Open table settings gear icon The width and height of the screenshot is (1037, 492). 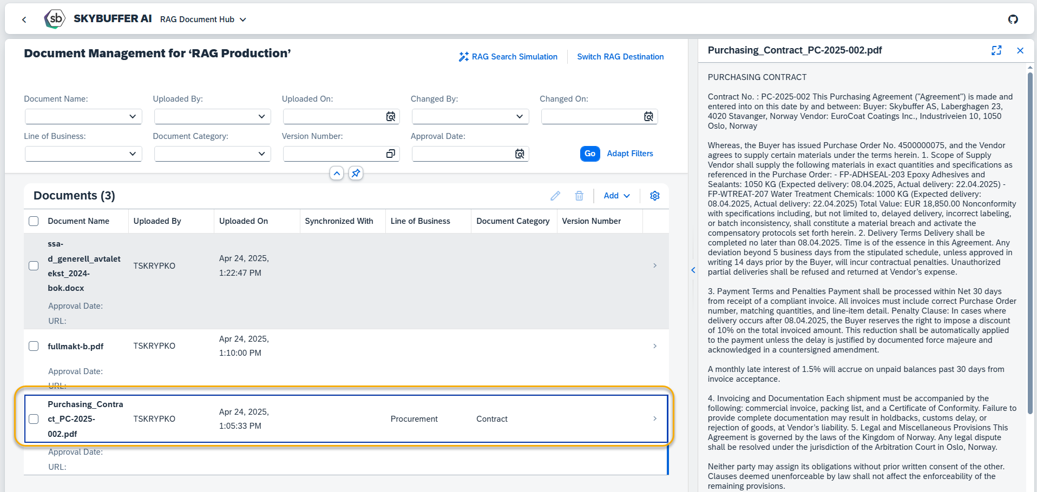654,196
